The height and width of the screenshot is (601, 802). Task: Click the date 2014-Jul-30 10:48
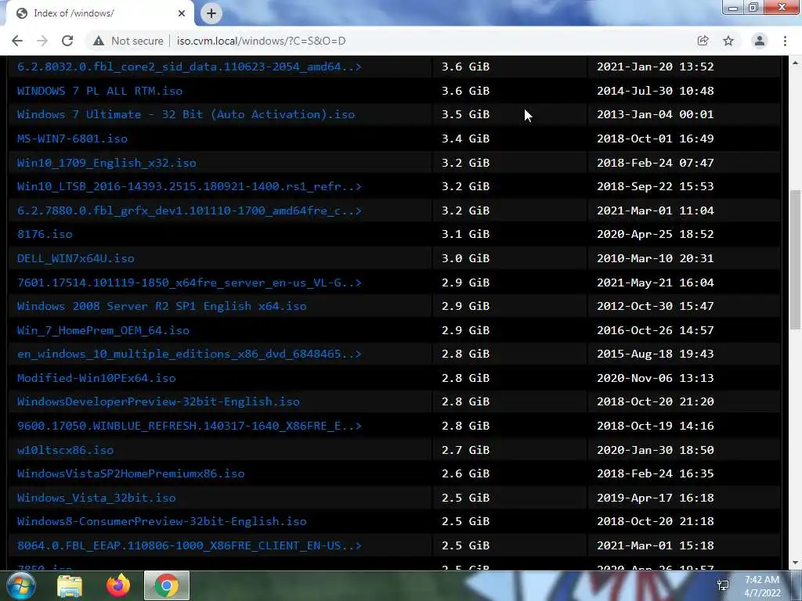(x=656, y=91)
